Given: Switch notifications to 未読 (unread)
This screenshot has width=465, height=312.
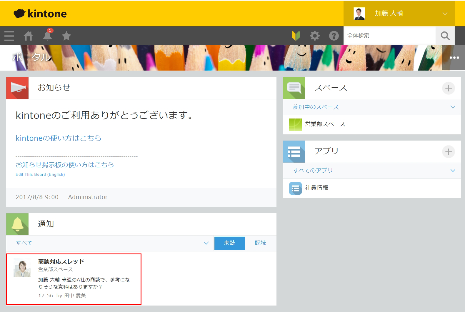Looking at the screenshot, I should pyautogui.click(x=229, y=243).
